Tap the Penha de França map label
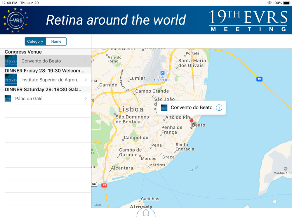 pyautogui.click(x=172, y=130)
